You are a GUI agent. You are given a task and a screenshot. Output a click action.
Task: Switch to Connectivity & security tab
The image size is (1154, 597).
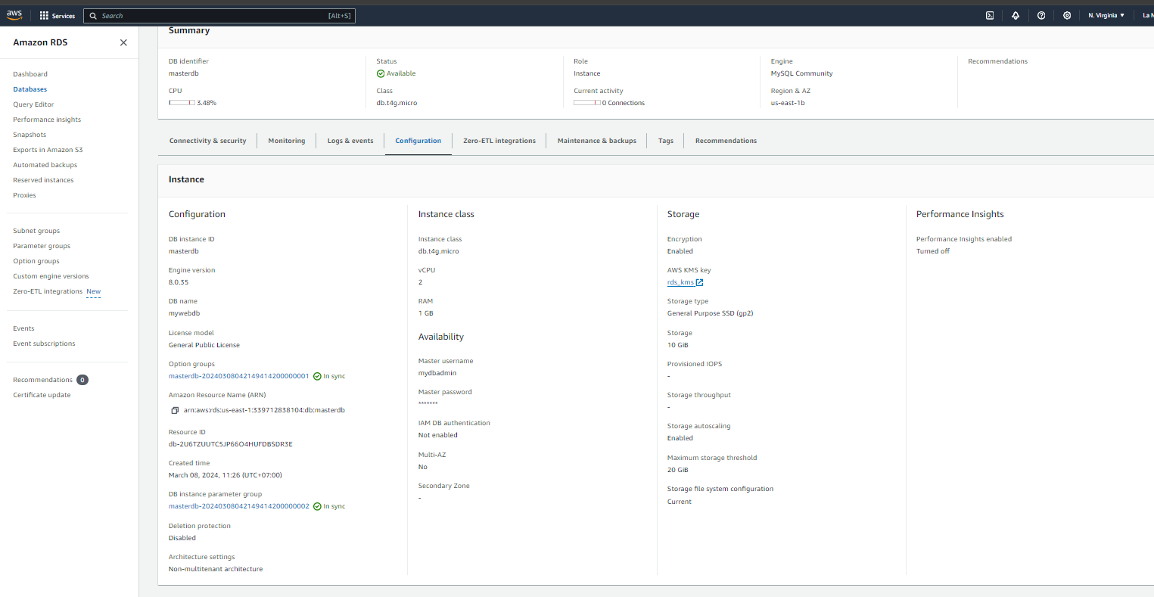(x=207, y=141)
